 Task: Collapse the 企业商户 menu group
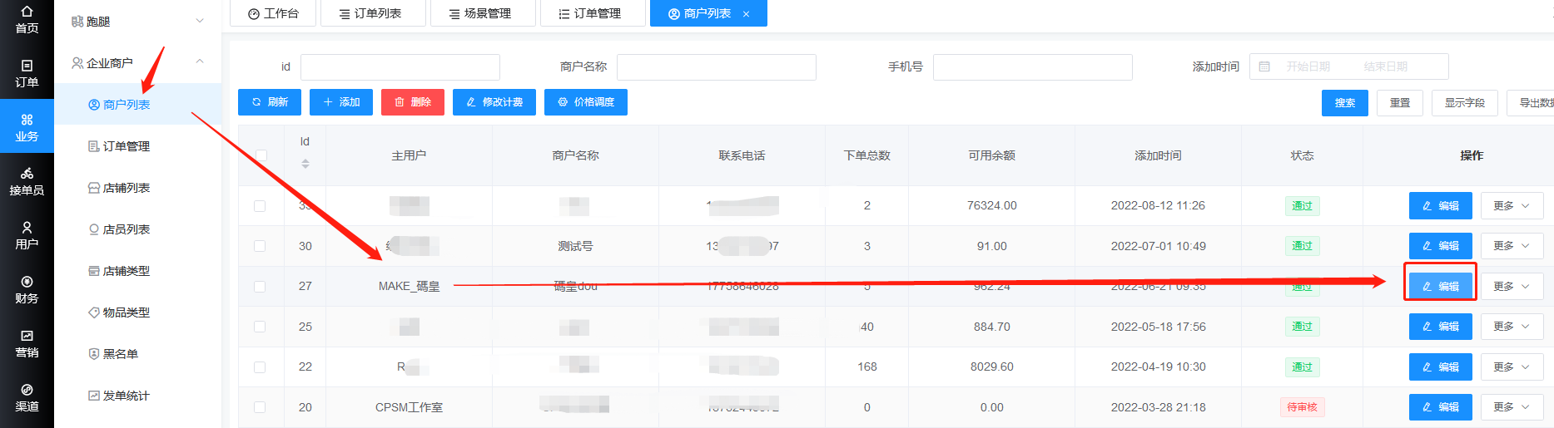pyautogui.click(x=200, y=62)
